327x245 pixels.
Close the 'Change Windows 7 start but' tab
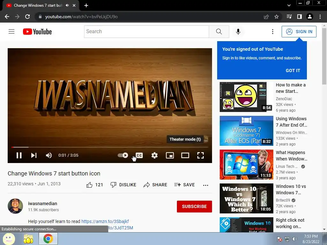[74, 5]
